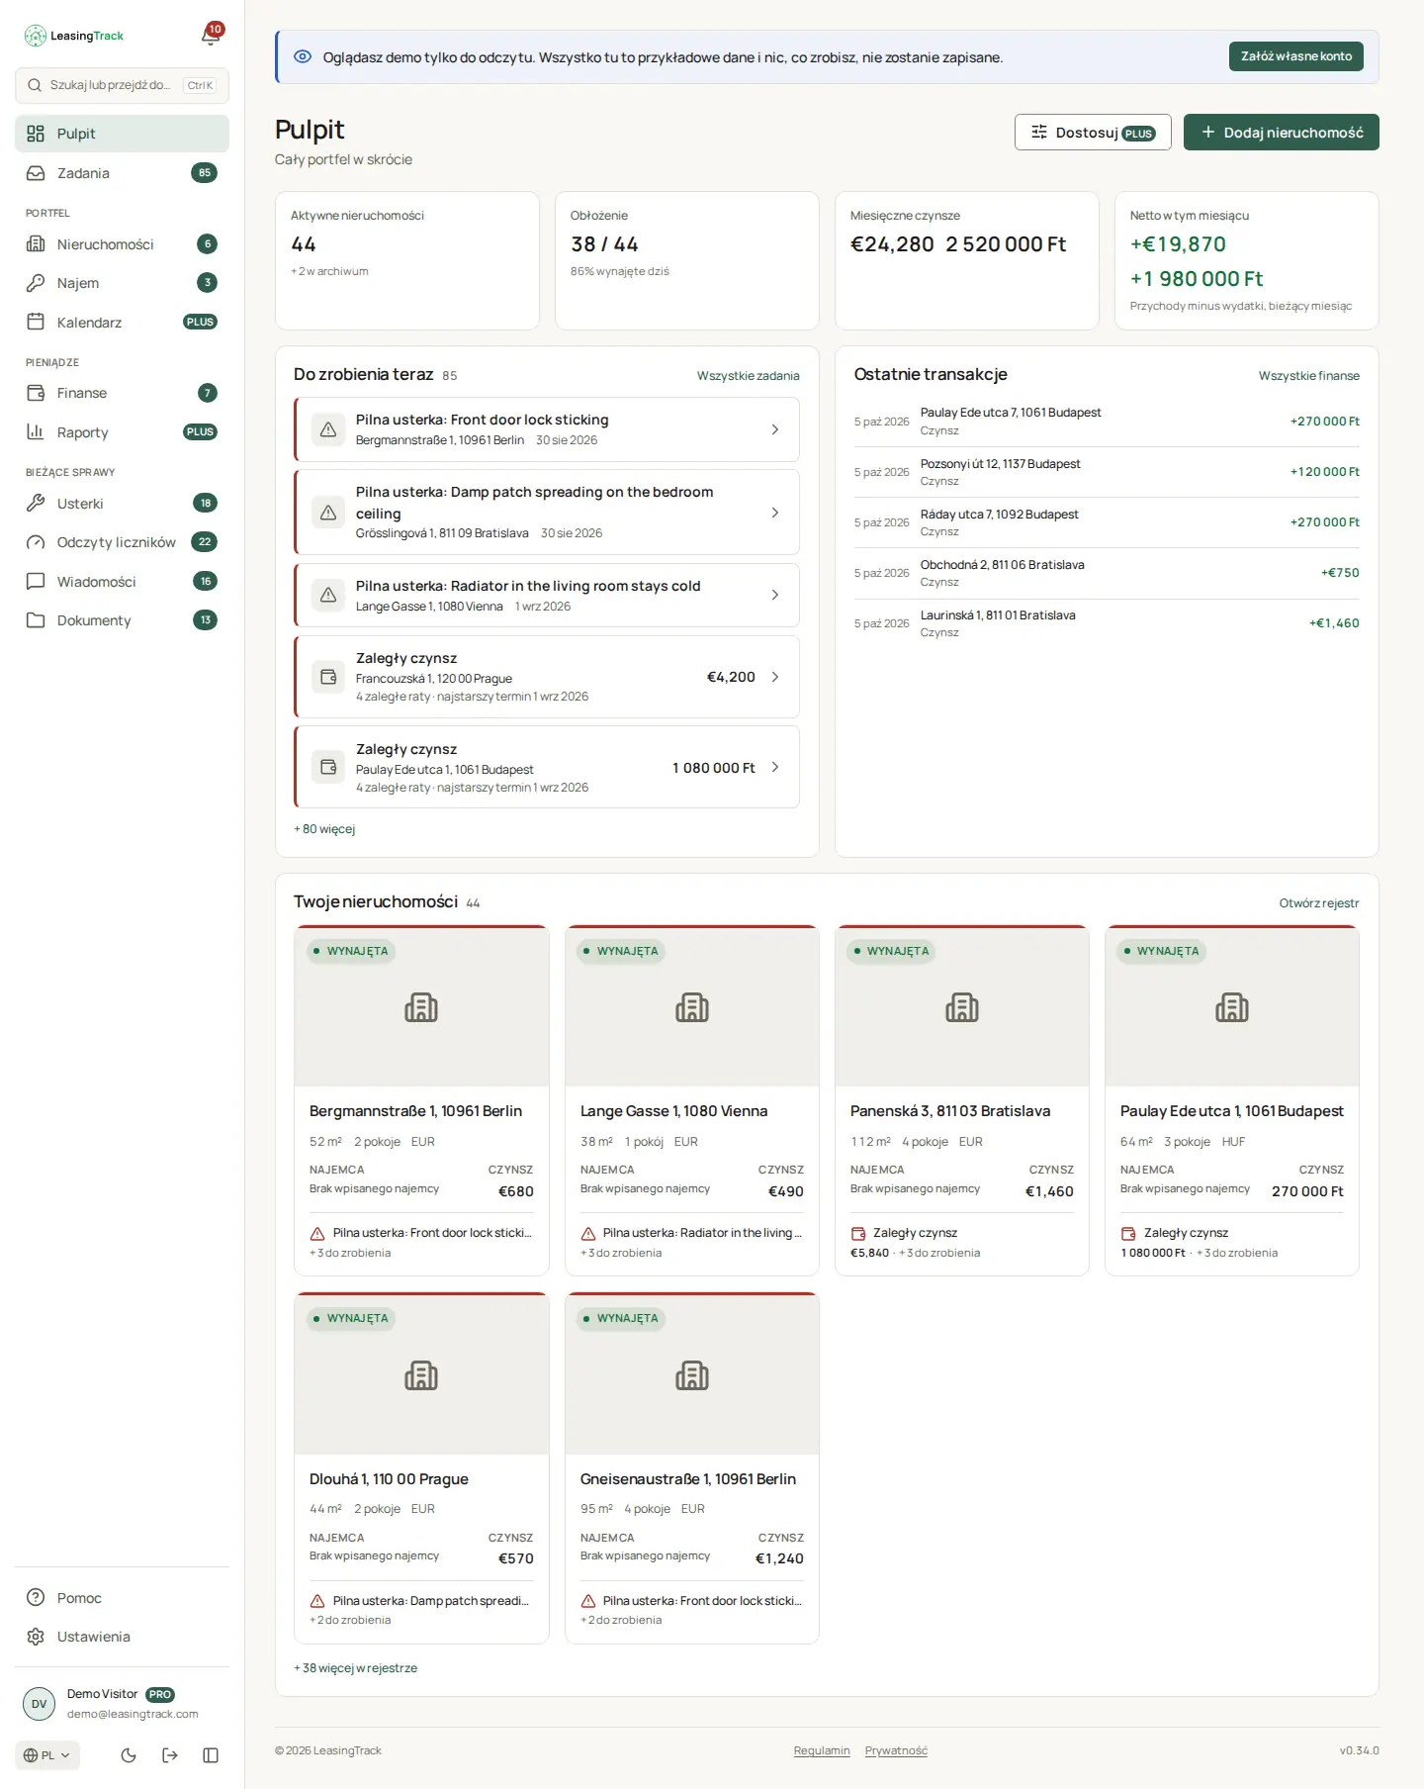This screenshot has width=1424, height=1789.
Task: Expand Front door lock sticking task chevron
Action: [x=775, y=429]
